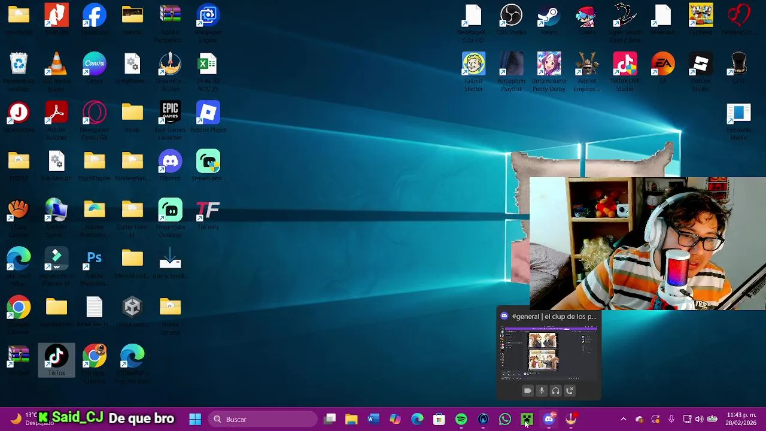Open Microsoft Word from the taskbar
Screen dimensions: 766x431
pyautogui.click(x=373, y=419)
